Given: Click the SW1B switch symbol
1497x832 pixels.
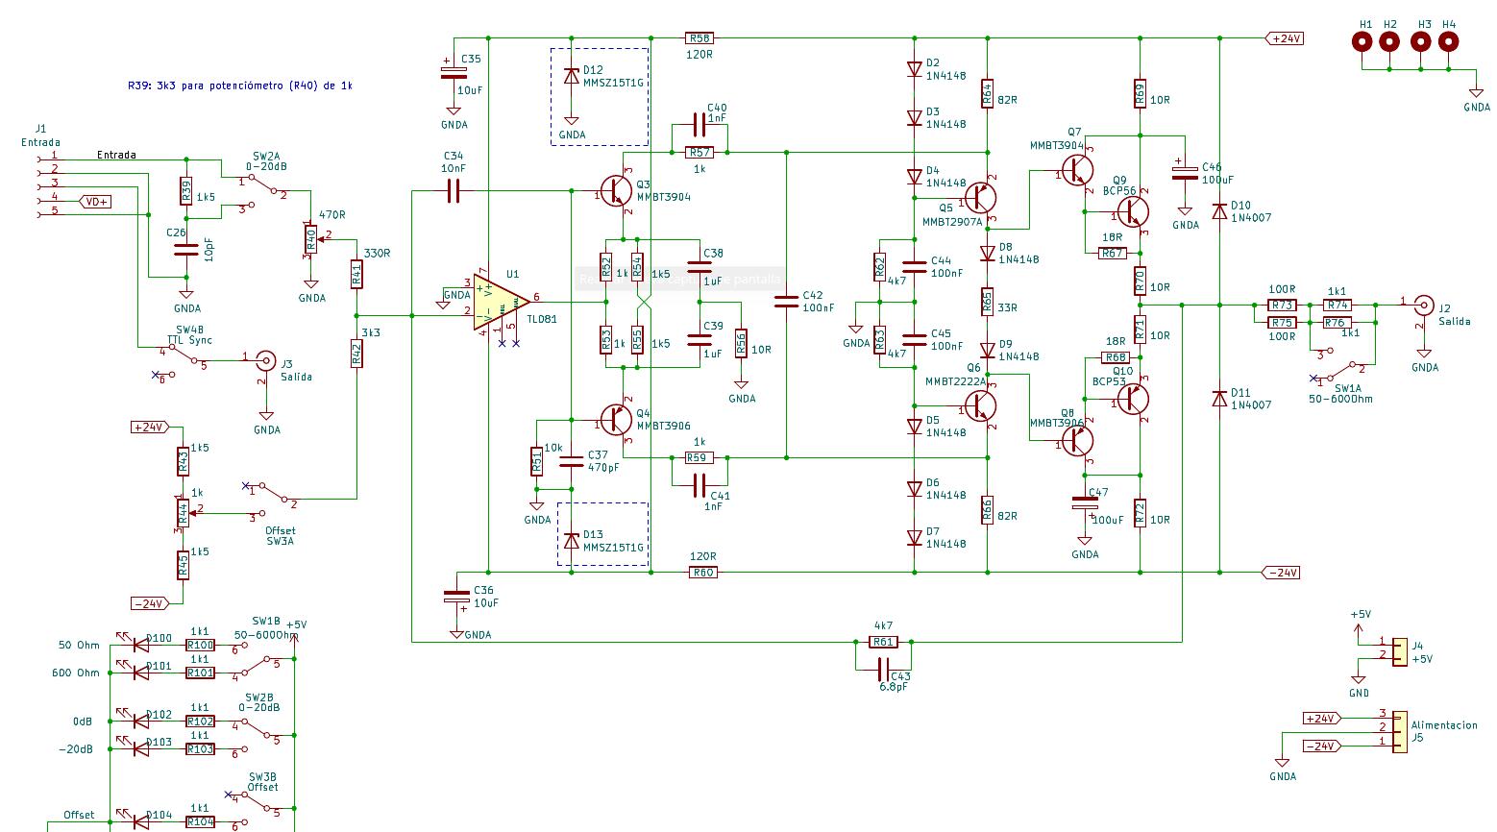Looking at the screenshot, I should [x=256, y=660].
